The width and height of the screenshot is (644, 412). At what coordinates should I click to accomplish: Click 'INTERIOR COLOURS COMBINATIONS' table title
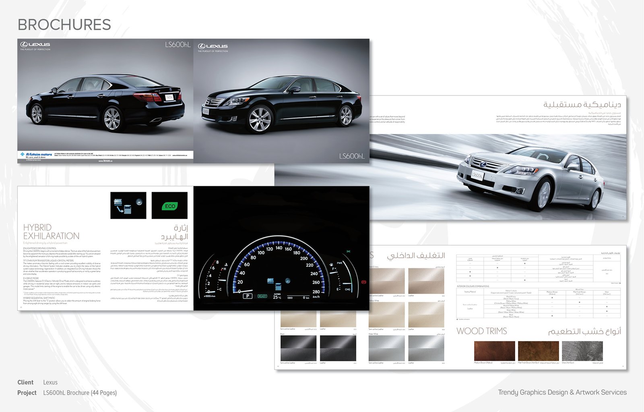tap(473, 286)
